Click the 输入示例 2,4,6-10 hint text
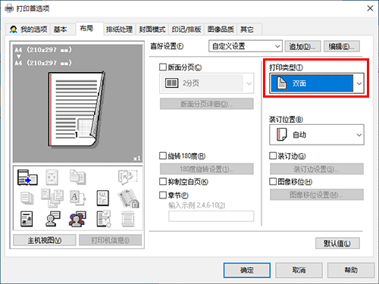Image resolution: width=379 pixels, height=284 pixels. tap(196, 205)
